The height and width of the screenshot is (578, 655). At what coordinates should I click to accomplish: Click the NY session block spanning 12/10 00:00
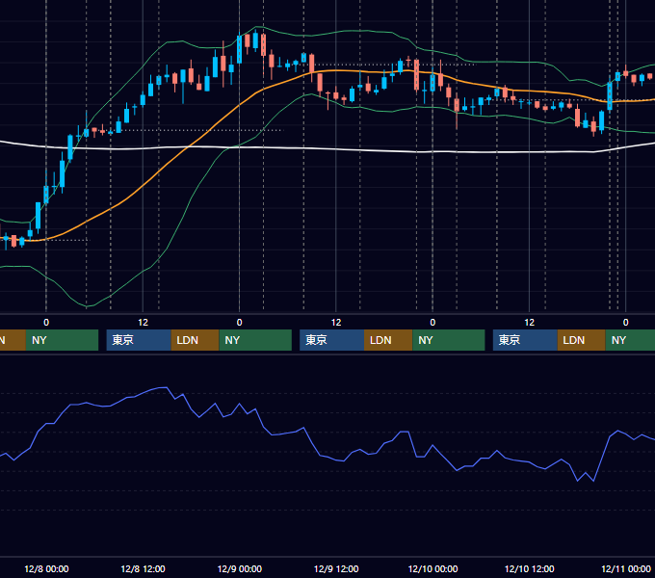(x=449, y=340)
